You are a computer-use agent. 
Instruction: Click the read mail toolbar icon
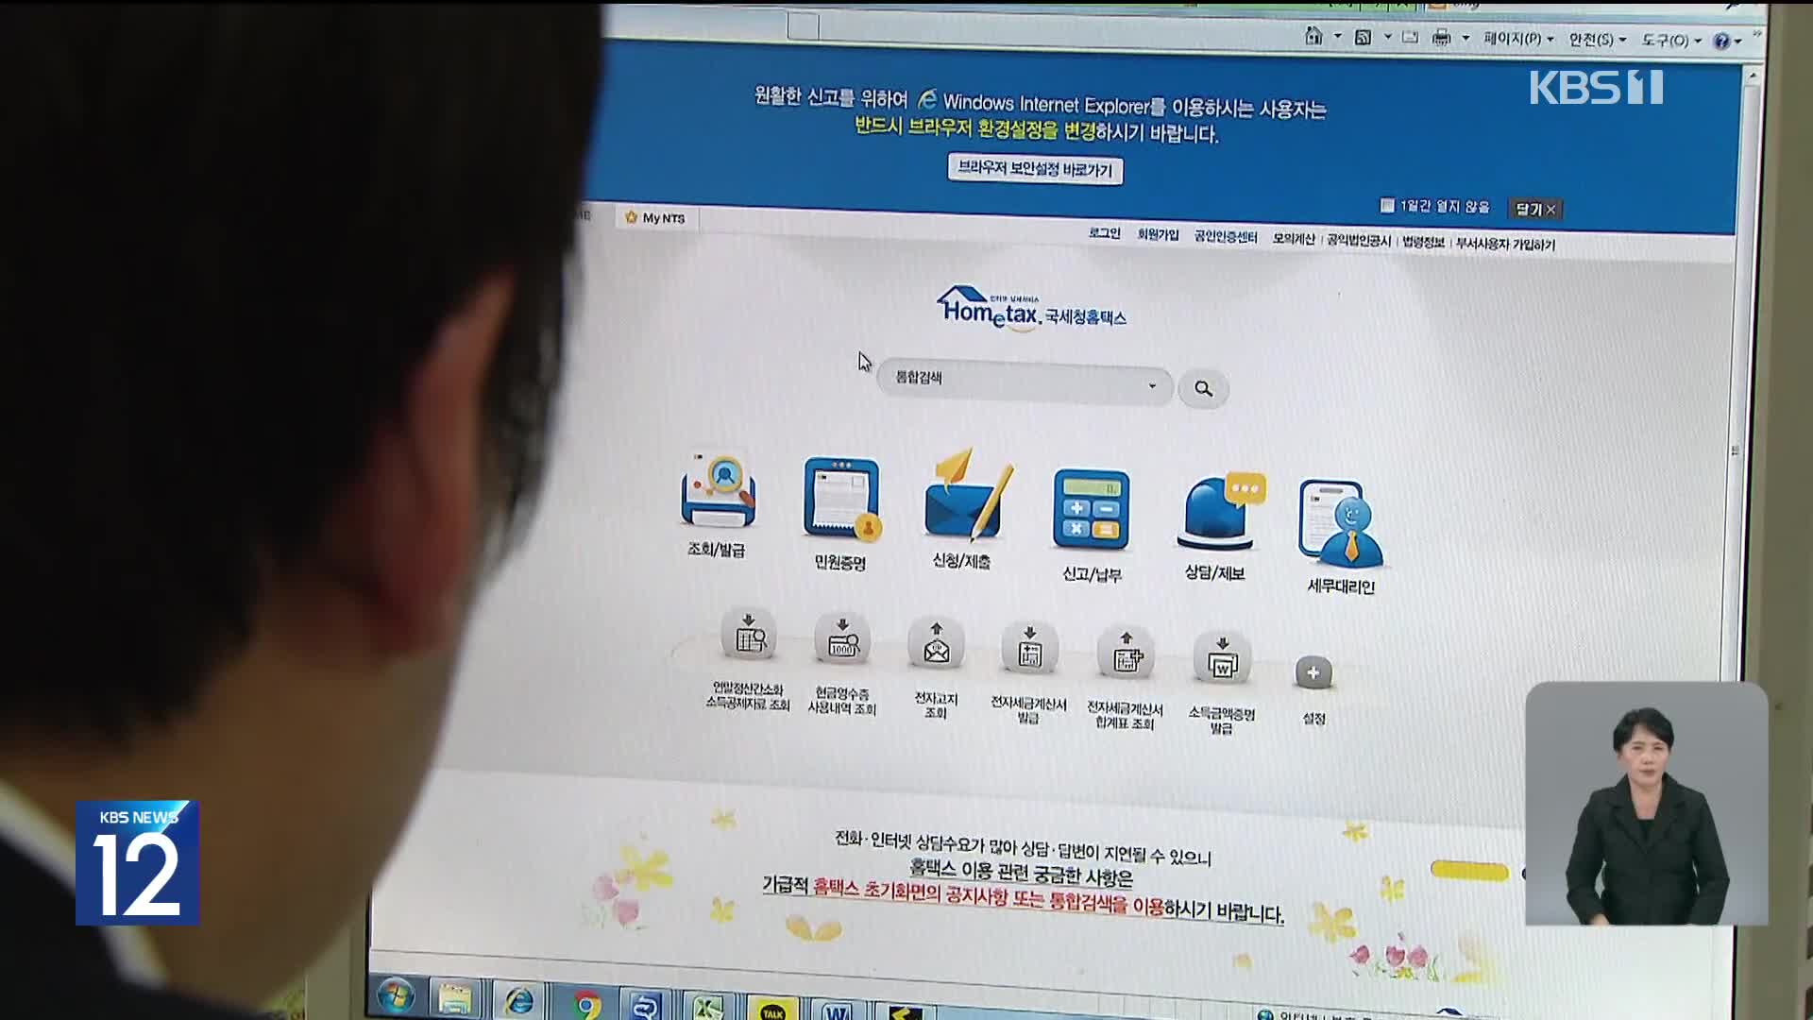[x=1410, y=37]
